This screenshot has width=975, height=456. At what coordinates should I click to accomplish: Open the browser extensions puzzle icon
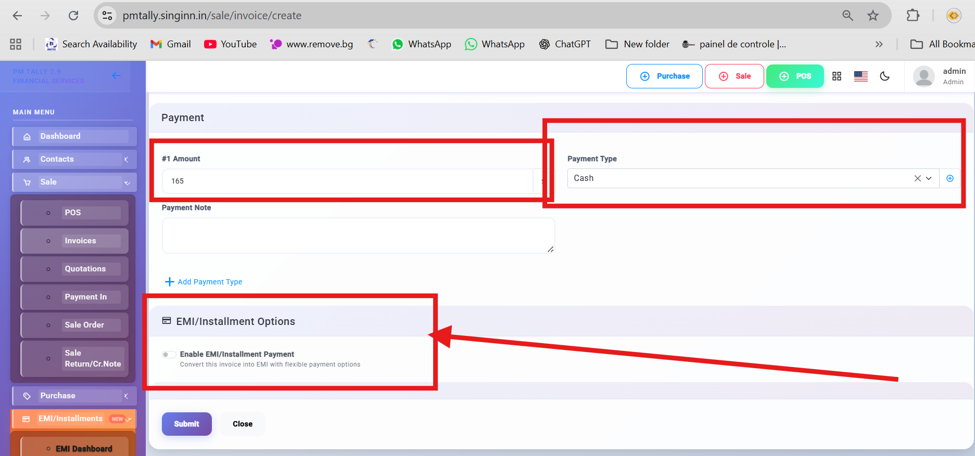click(913, 16)
